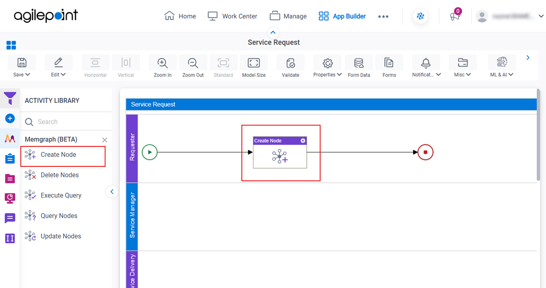Select the Delete Nodes activity
546x288 pixels.
click(x=59, y=175)
